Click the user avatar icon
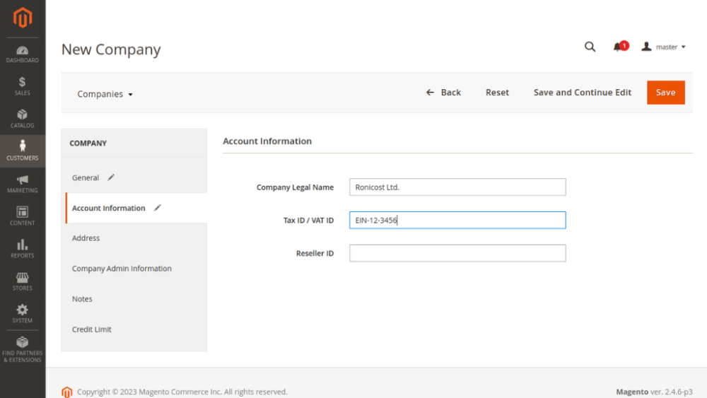Screen dimensions: 707x398 tap(646, 47)
